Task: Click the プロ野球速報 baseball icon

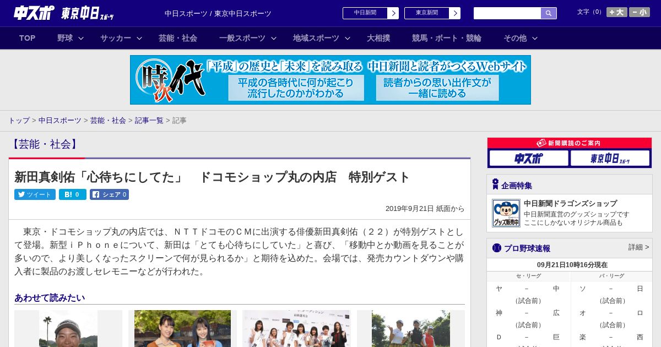Action: click(496, 248)
